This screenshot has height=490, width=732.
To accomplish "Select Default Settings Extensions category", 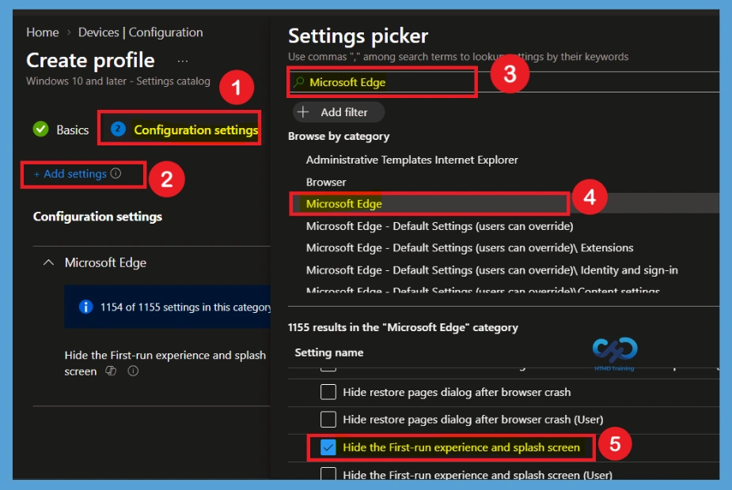I will (469, 247).
